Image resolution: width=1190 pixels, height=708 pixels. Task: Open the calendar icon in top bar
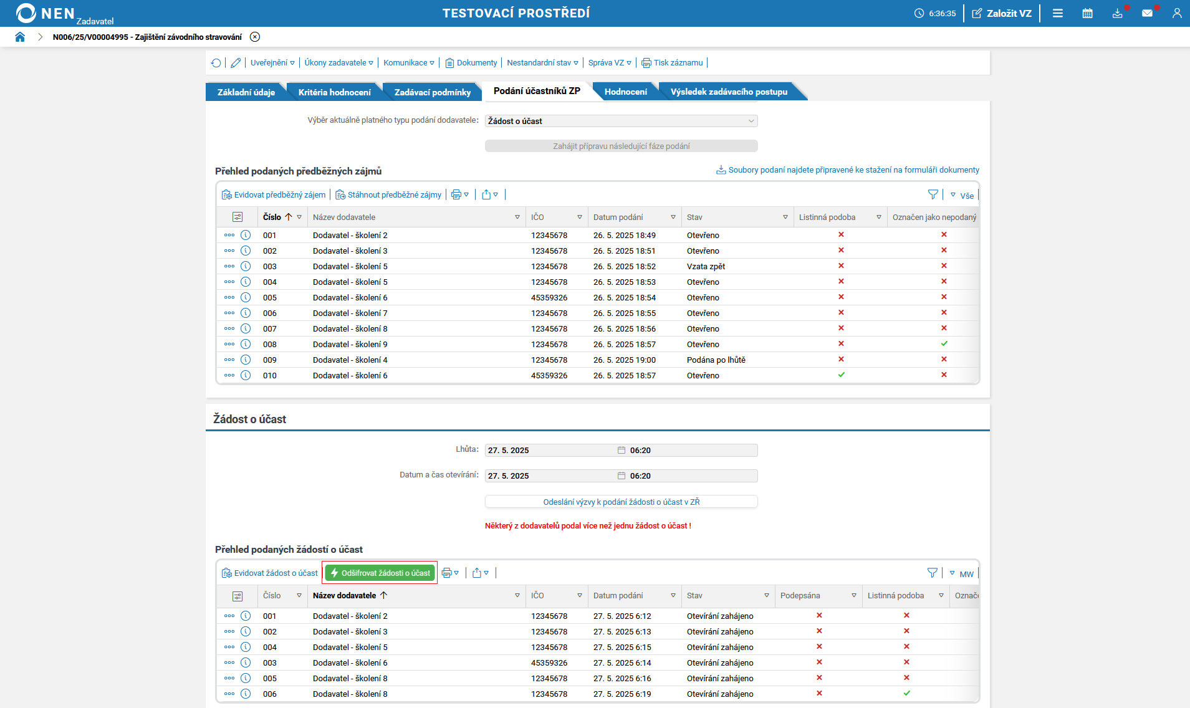pos(1087,13)
